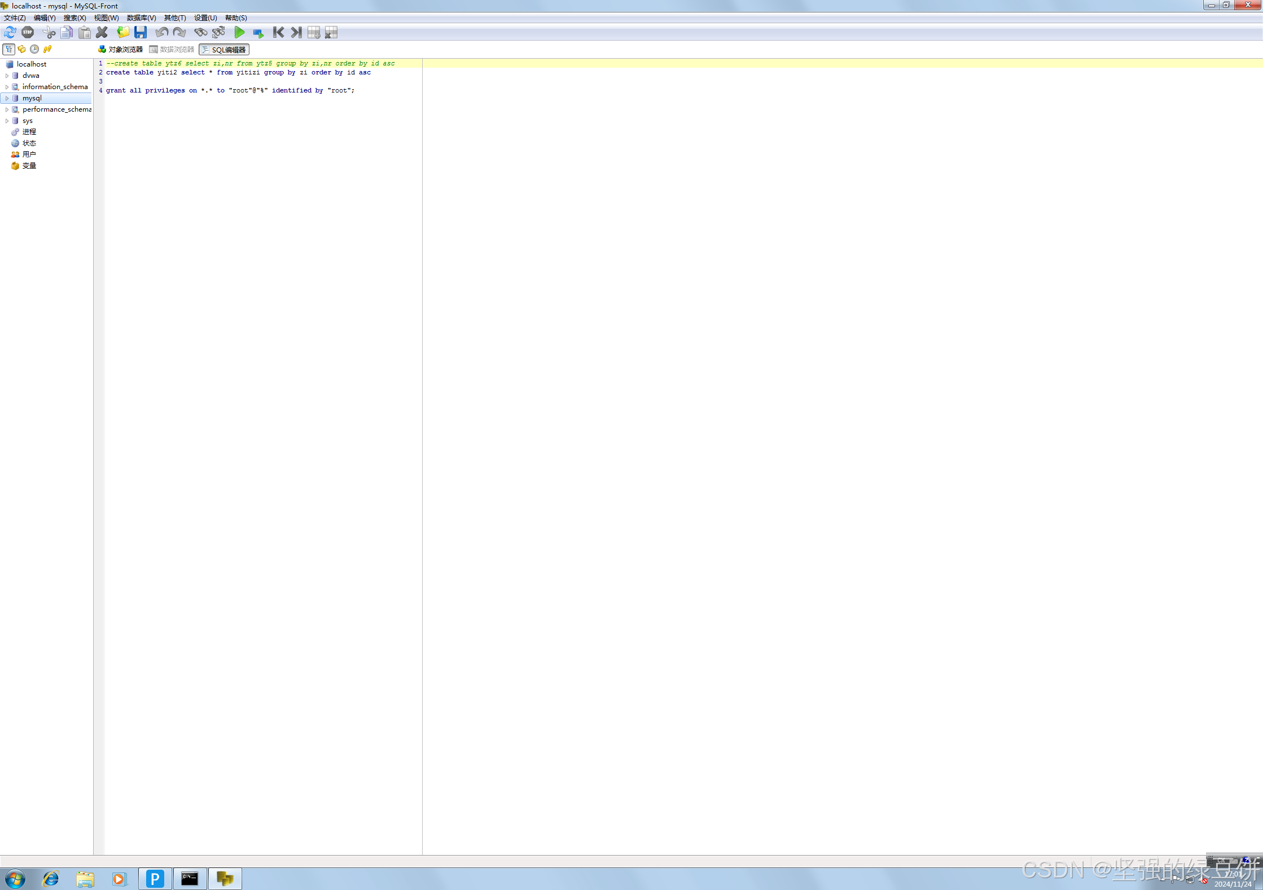
Task: Switch to the 对象浏览器 tab
Action: [121, 50]
